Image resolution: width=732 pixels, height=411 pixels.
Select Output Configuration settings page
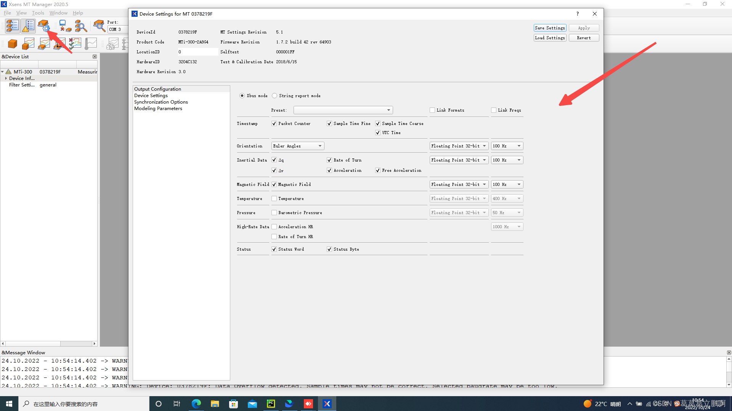point(181,89)
